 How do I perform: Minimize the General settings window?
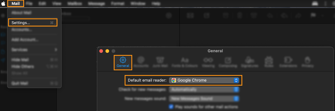pyautogui.click(x=107, y=51)
